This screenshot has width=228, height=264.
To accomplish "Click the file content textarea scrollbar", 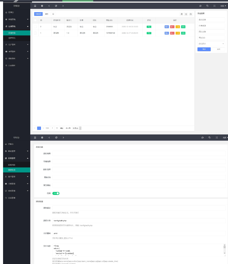I will pos(224,249).
